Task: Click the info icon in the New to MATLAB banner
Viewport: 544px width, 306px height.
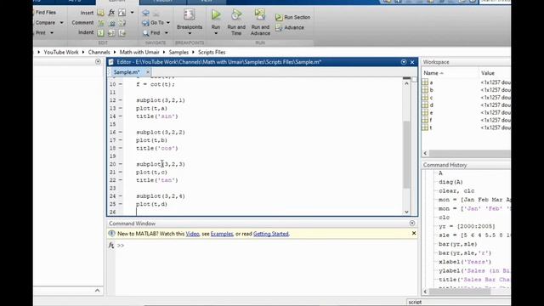Action: 111,234
